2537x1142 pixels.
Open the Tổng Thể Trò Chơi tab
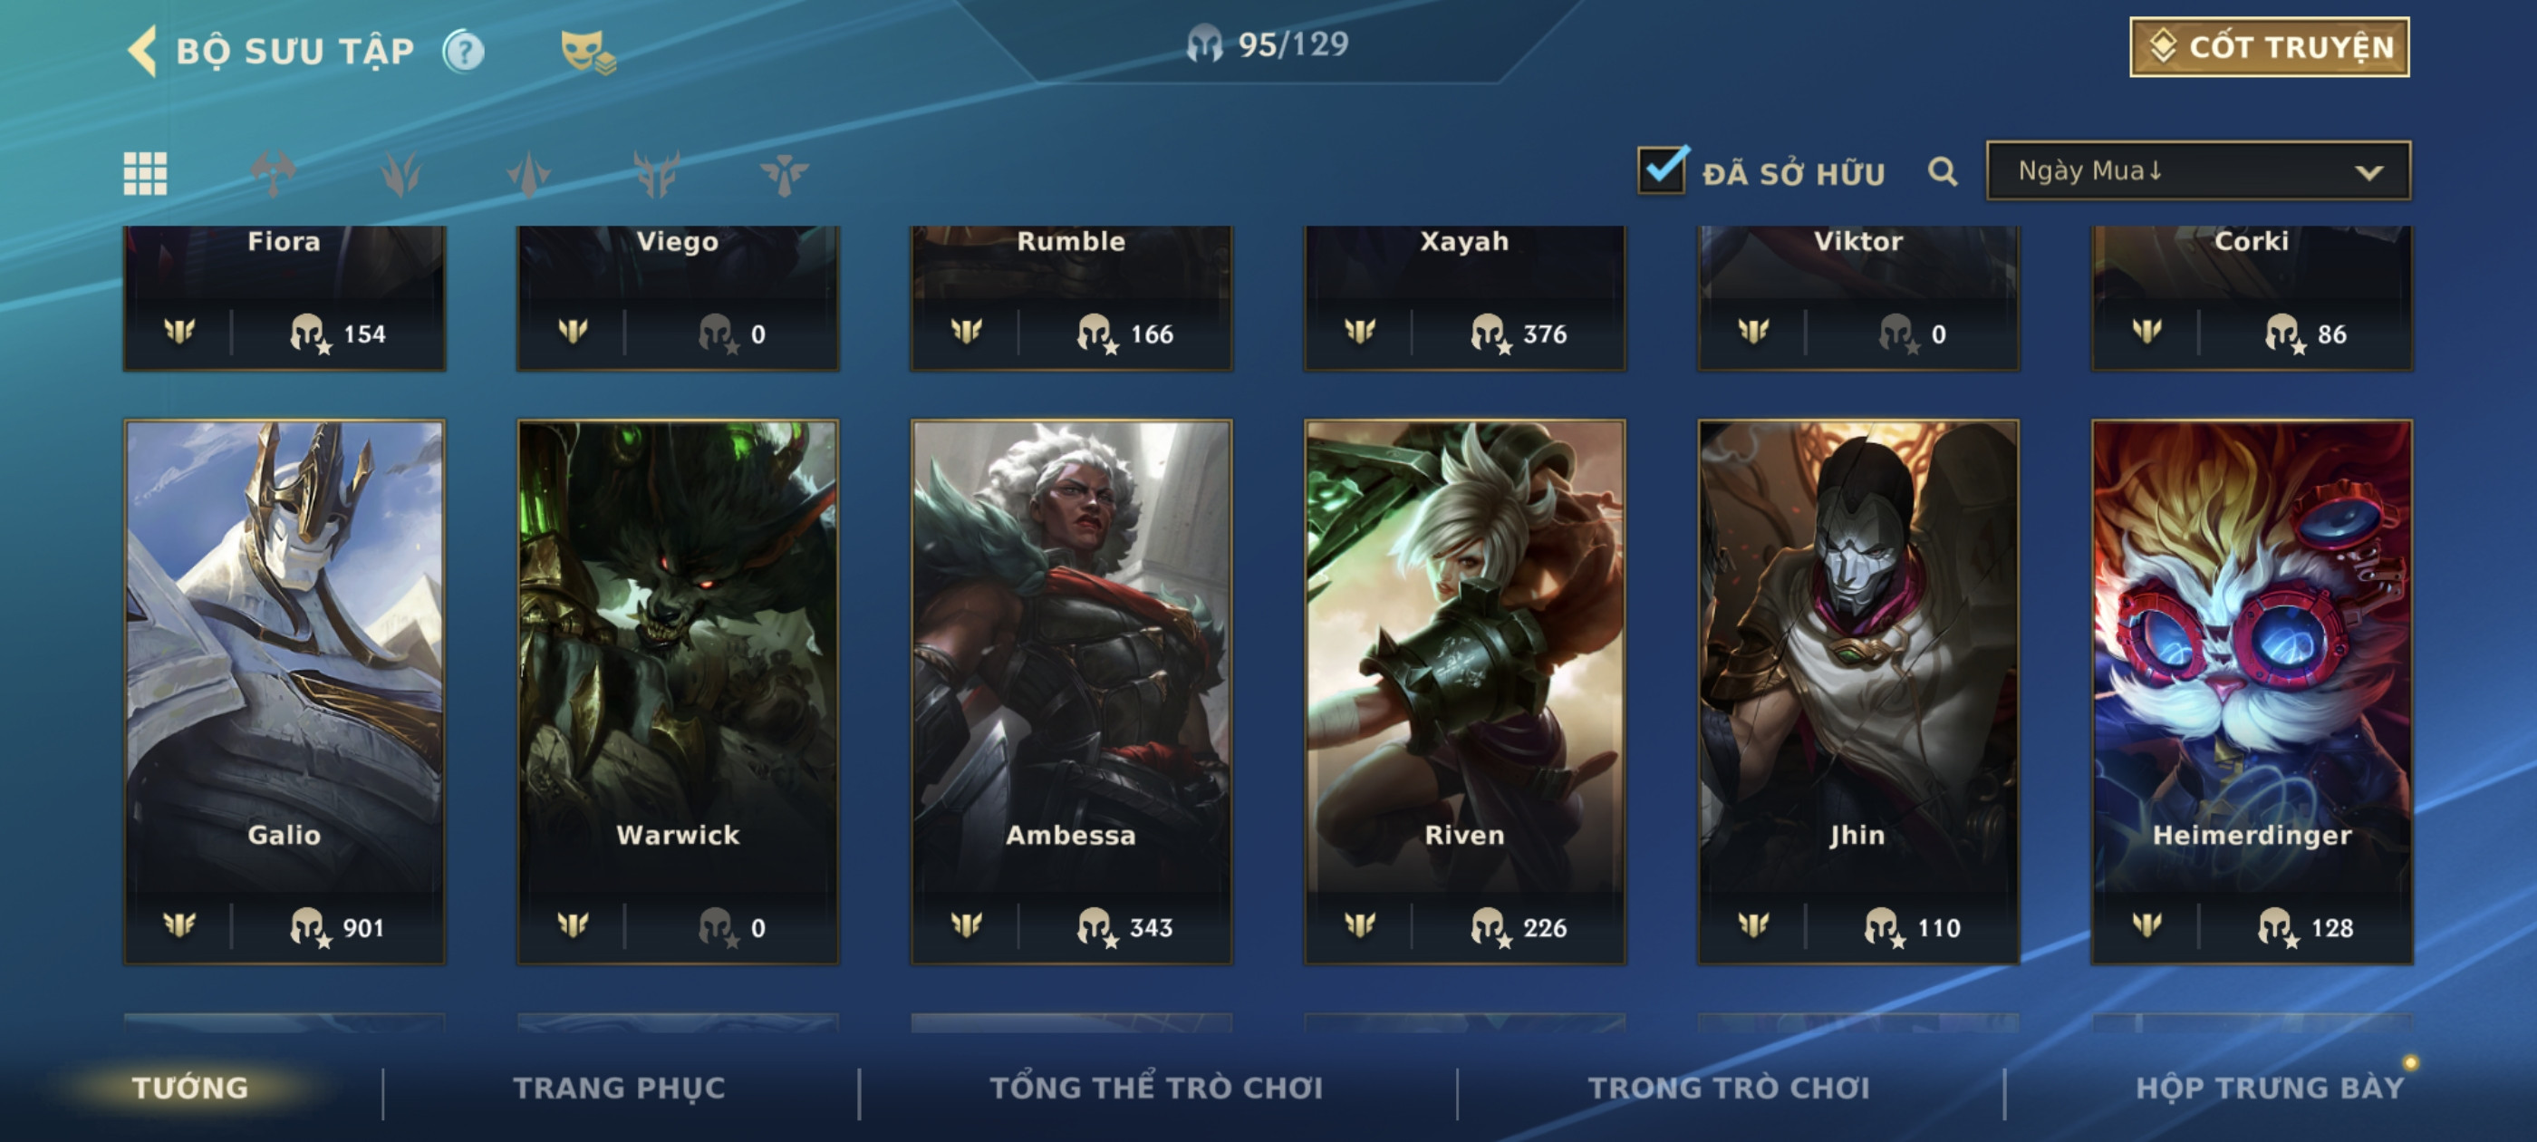[1156, 1088]
